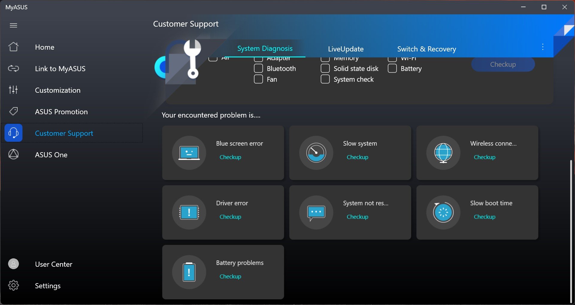
Task: Click Checkup under Battery problems
Action: (230, 276)
